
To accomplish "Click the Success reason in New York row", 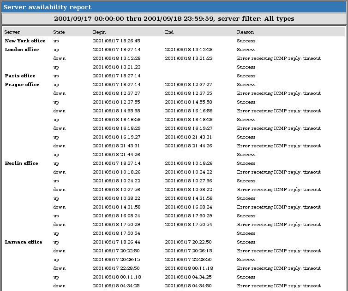I will 246,41.
